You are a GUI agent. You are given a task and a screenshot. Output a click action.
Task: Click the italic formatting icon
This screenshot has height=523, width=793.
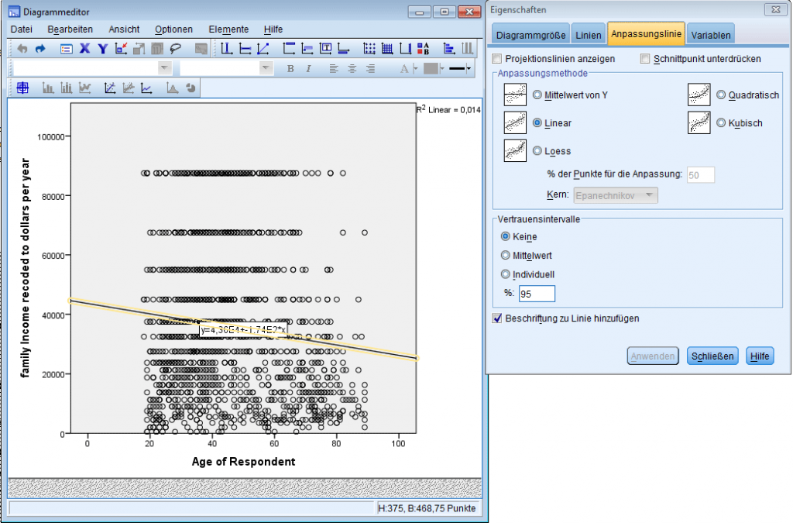[308, 69]
